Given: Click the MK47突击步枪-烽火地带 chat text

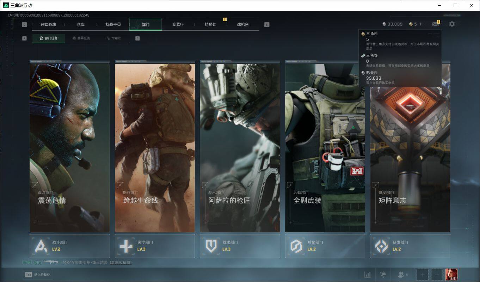Looking at the screenshot, I should [85, 263].
